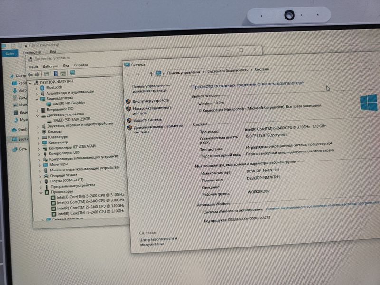Select the Программные устройства category
This screenshot has width=380, height=285.
point(73,186)
